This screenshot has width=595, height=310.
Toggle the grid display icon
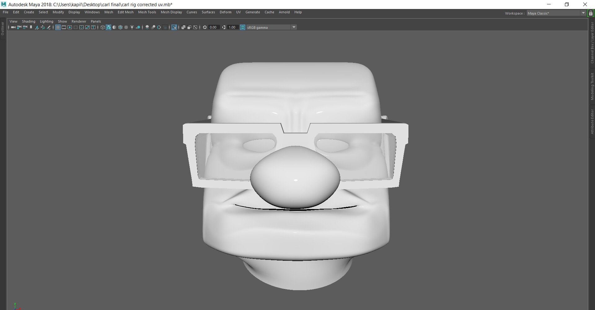58,27
